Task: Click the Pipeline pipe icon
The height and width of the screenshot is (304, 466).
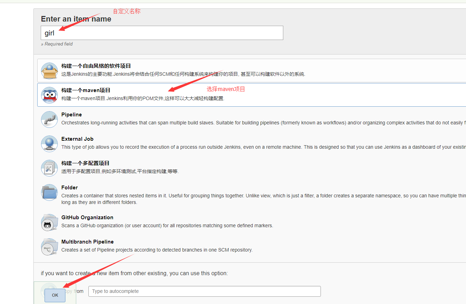Action: 49,120
